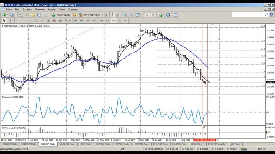This screenshot has width=275, height=154.
Task: Expand the indicators dropdown arrow
Action: pos(163,15)
